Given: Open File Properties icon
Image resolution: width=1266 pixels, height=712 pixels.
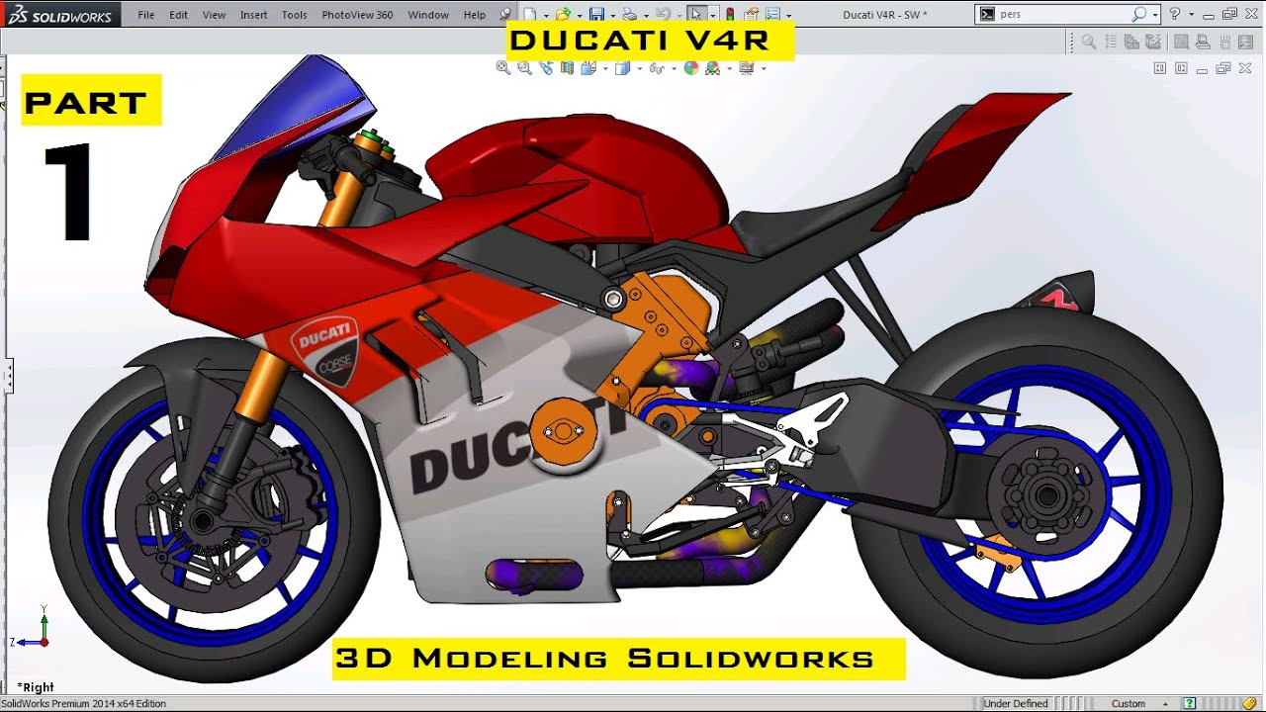Looking at the screenshot, I should [751, 14].
